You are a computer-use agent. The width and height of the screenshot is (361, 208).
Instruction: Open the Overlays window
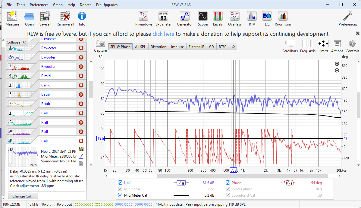[235, 19]
